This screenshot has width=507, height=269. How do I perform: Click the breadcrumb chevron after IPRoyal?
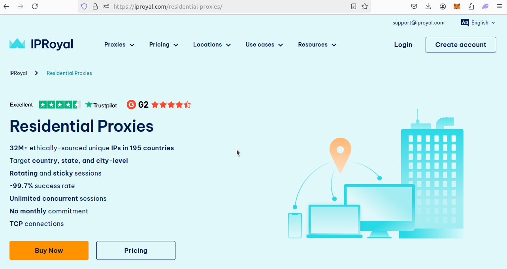click(x=36, y=73)
